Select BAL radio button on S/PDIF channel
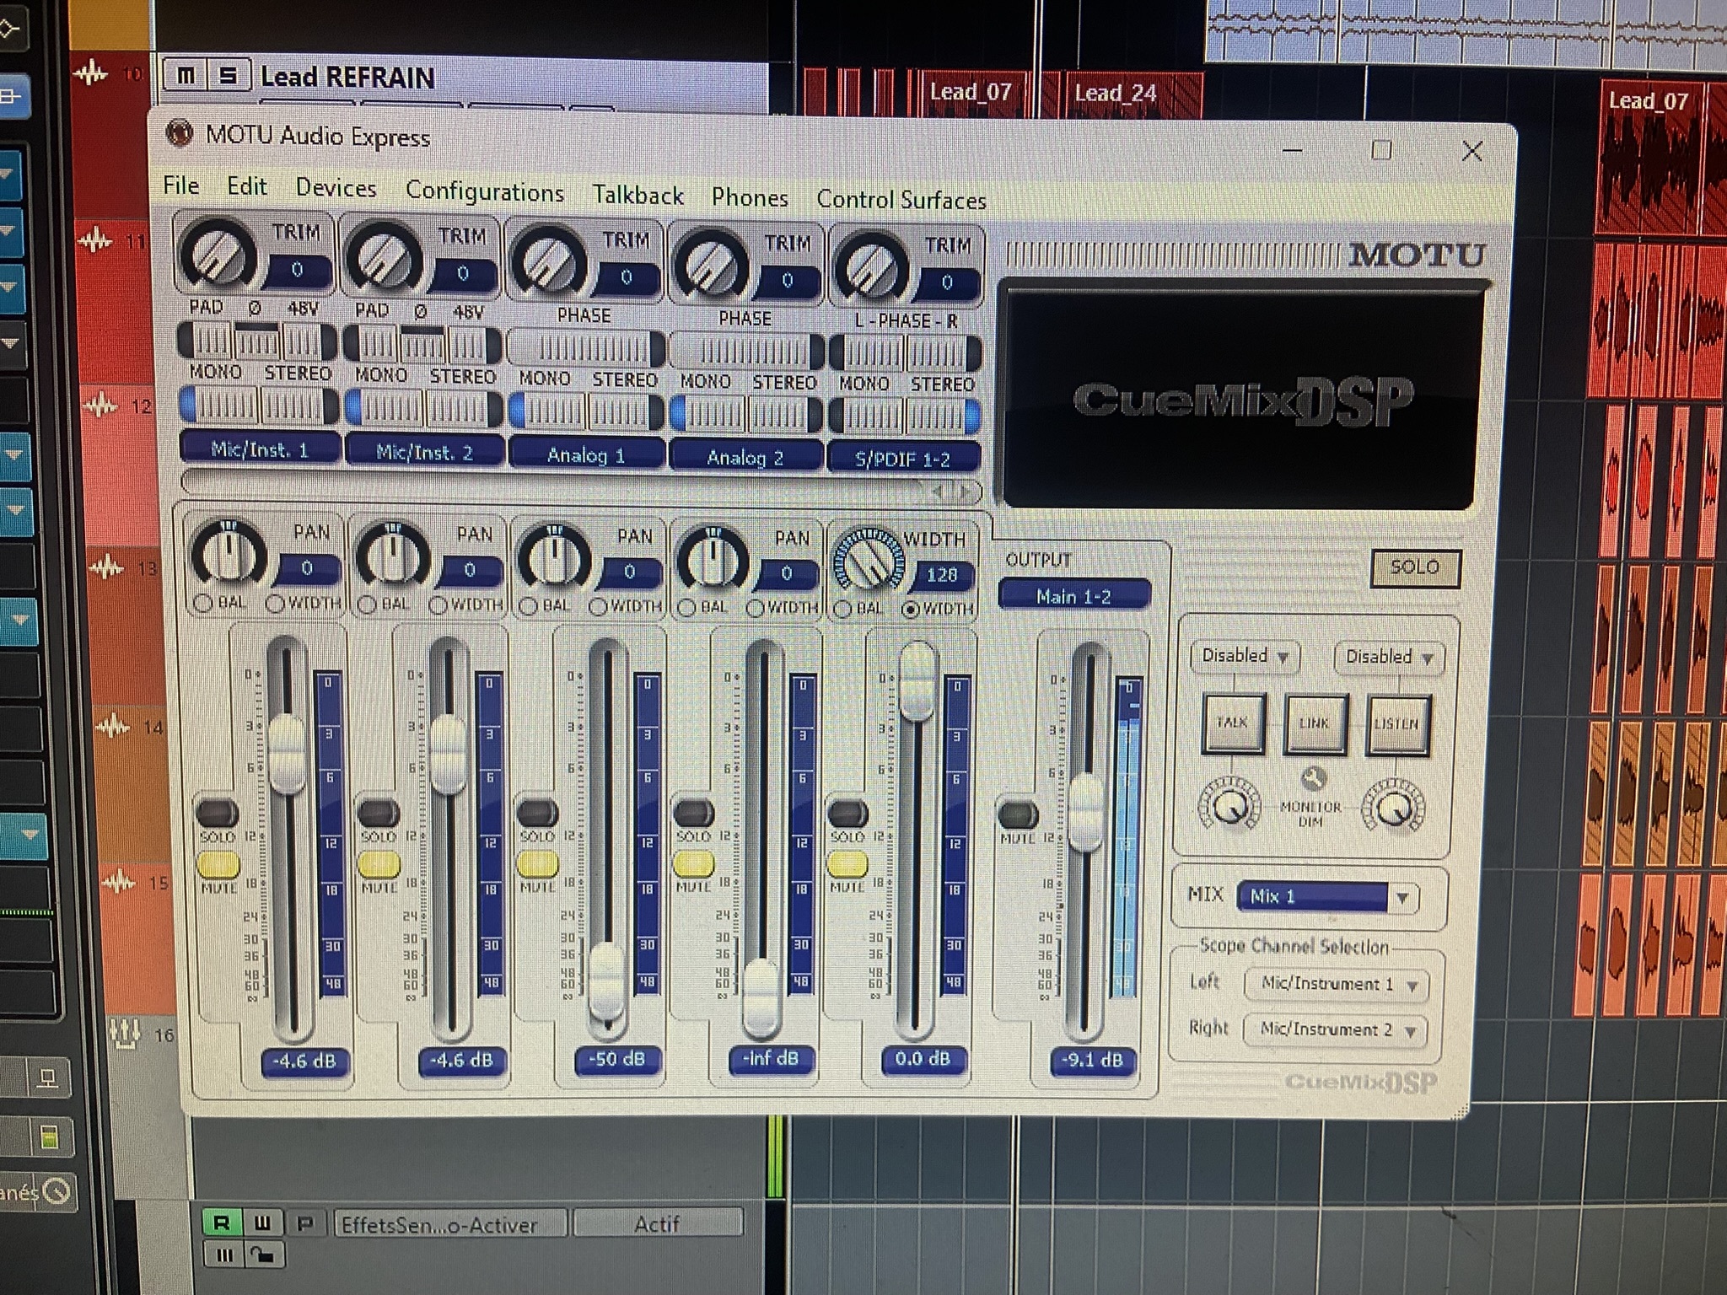The height and width of the screenshot is (1295, 1727). point(842,609)
